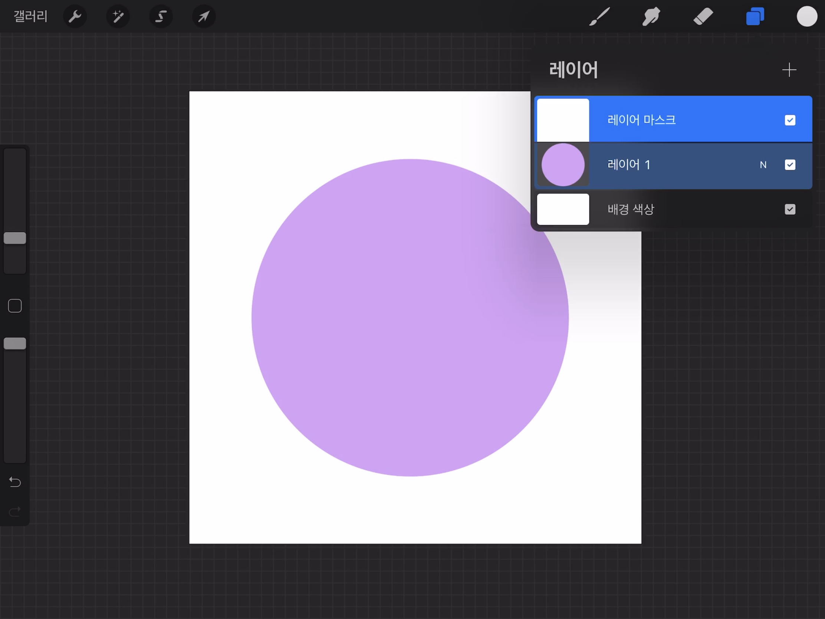This screenshot has height=619, width=825.
Task: Open the Adjustments magic wand menu
Action: pyautogui.click(x=118, y=16)
